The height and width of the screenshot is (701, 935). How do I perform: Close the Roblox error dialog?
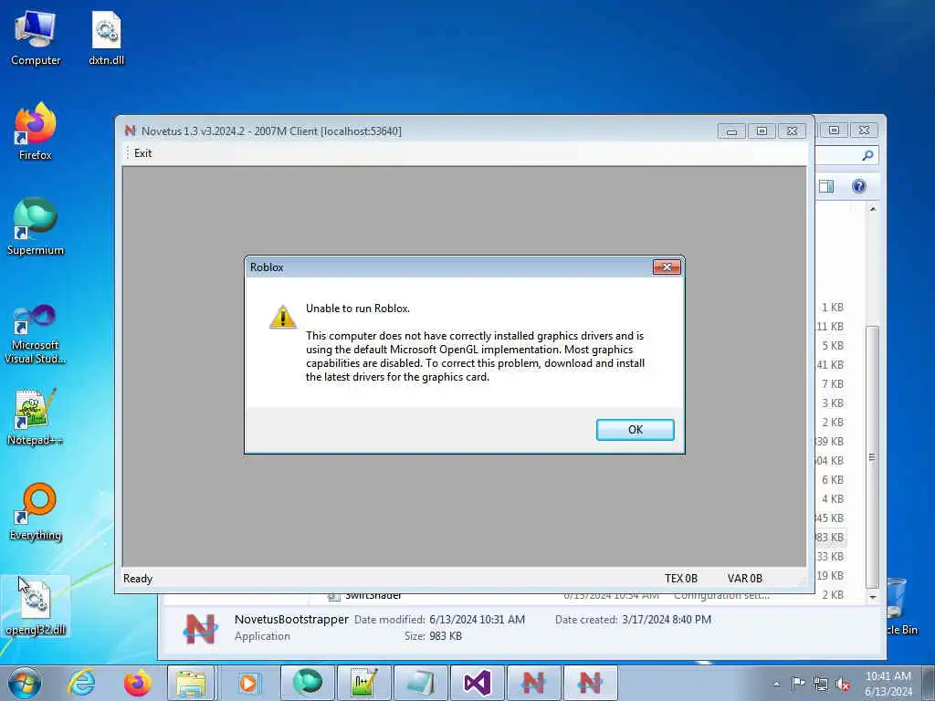[667, 267]
